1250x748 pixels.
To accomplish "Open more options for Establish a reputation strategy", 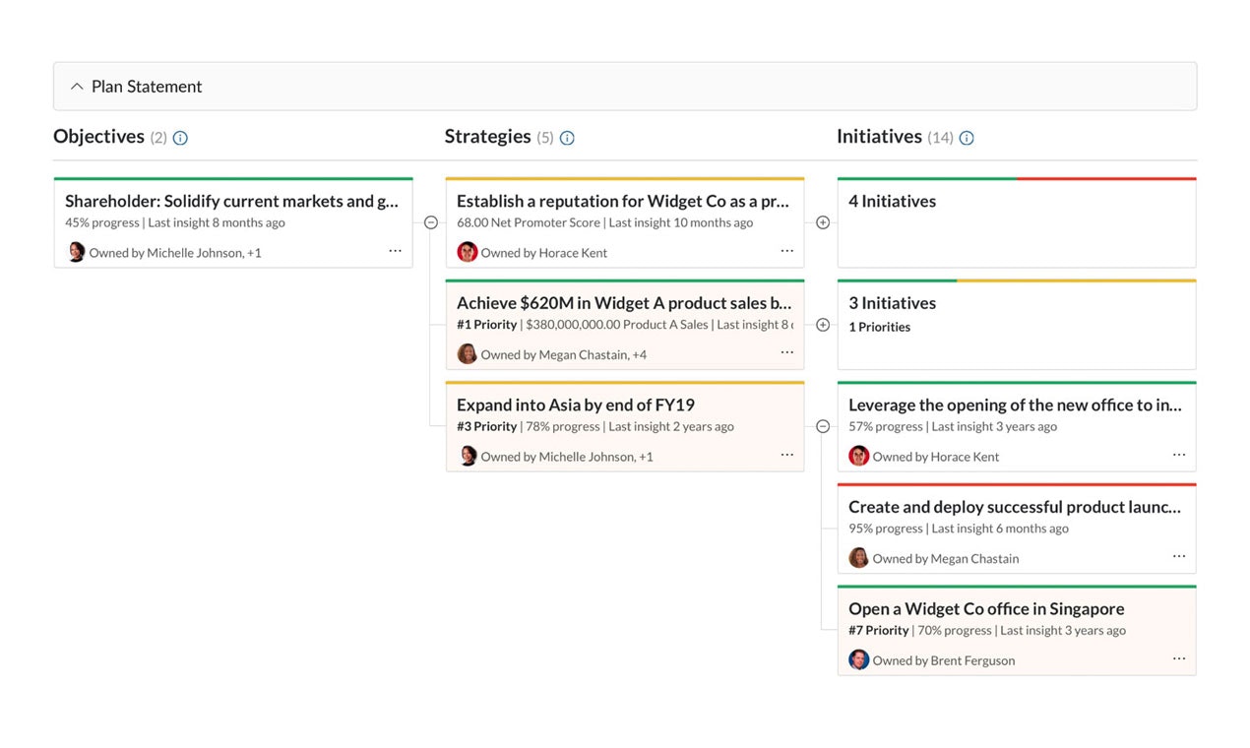I will click(x=786, y=251).
